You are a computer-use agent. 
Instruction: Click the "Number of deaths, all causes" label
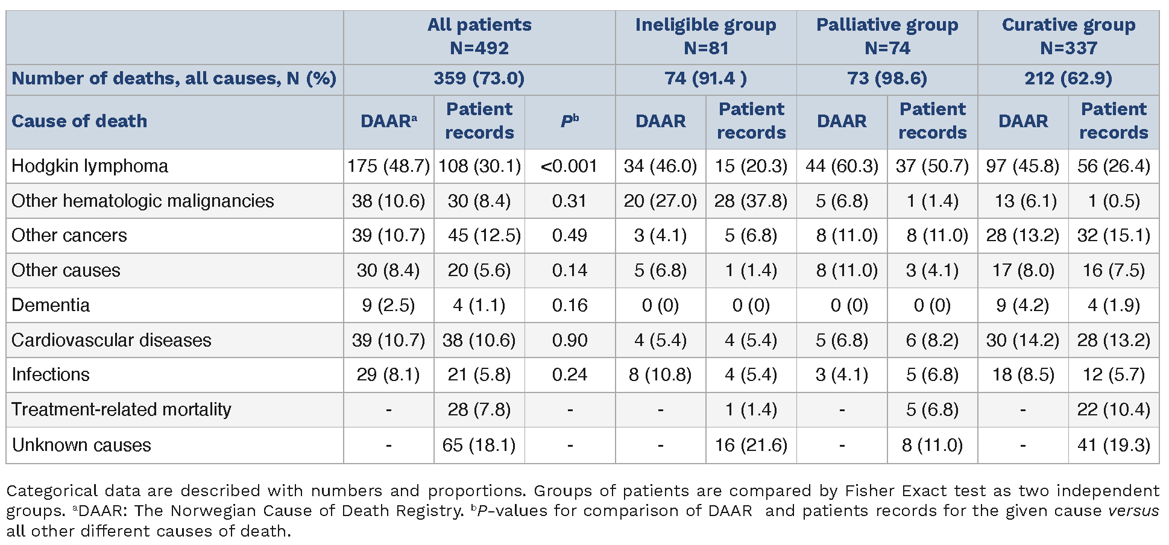[174, 78]
